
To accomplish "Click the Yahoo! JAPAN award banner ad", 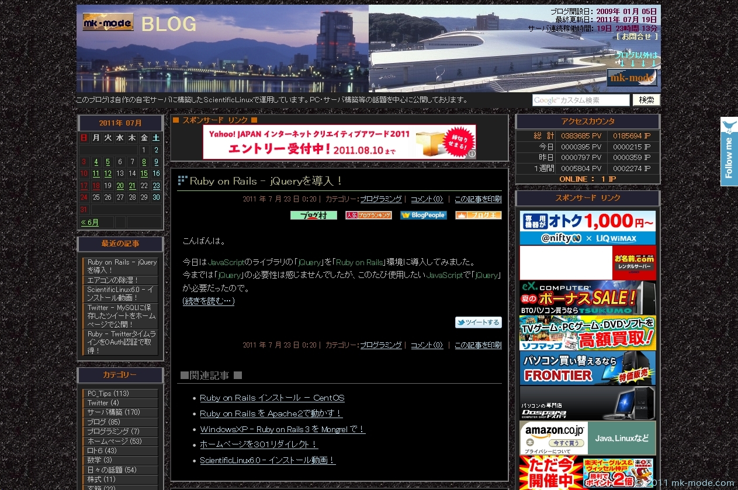I will pos(339,142).
